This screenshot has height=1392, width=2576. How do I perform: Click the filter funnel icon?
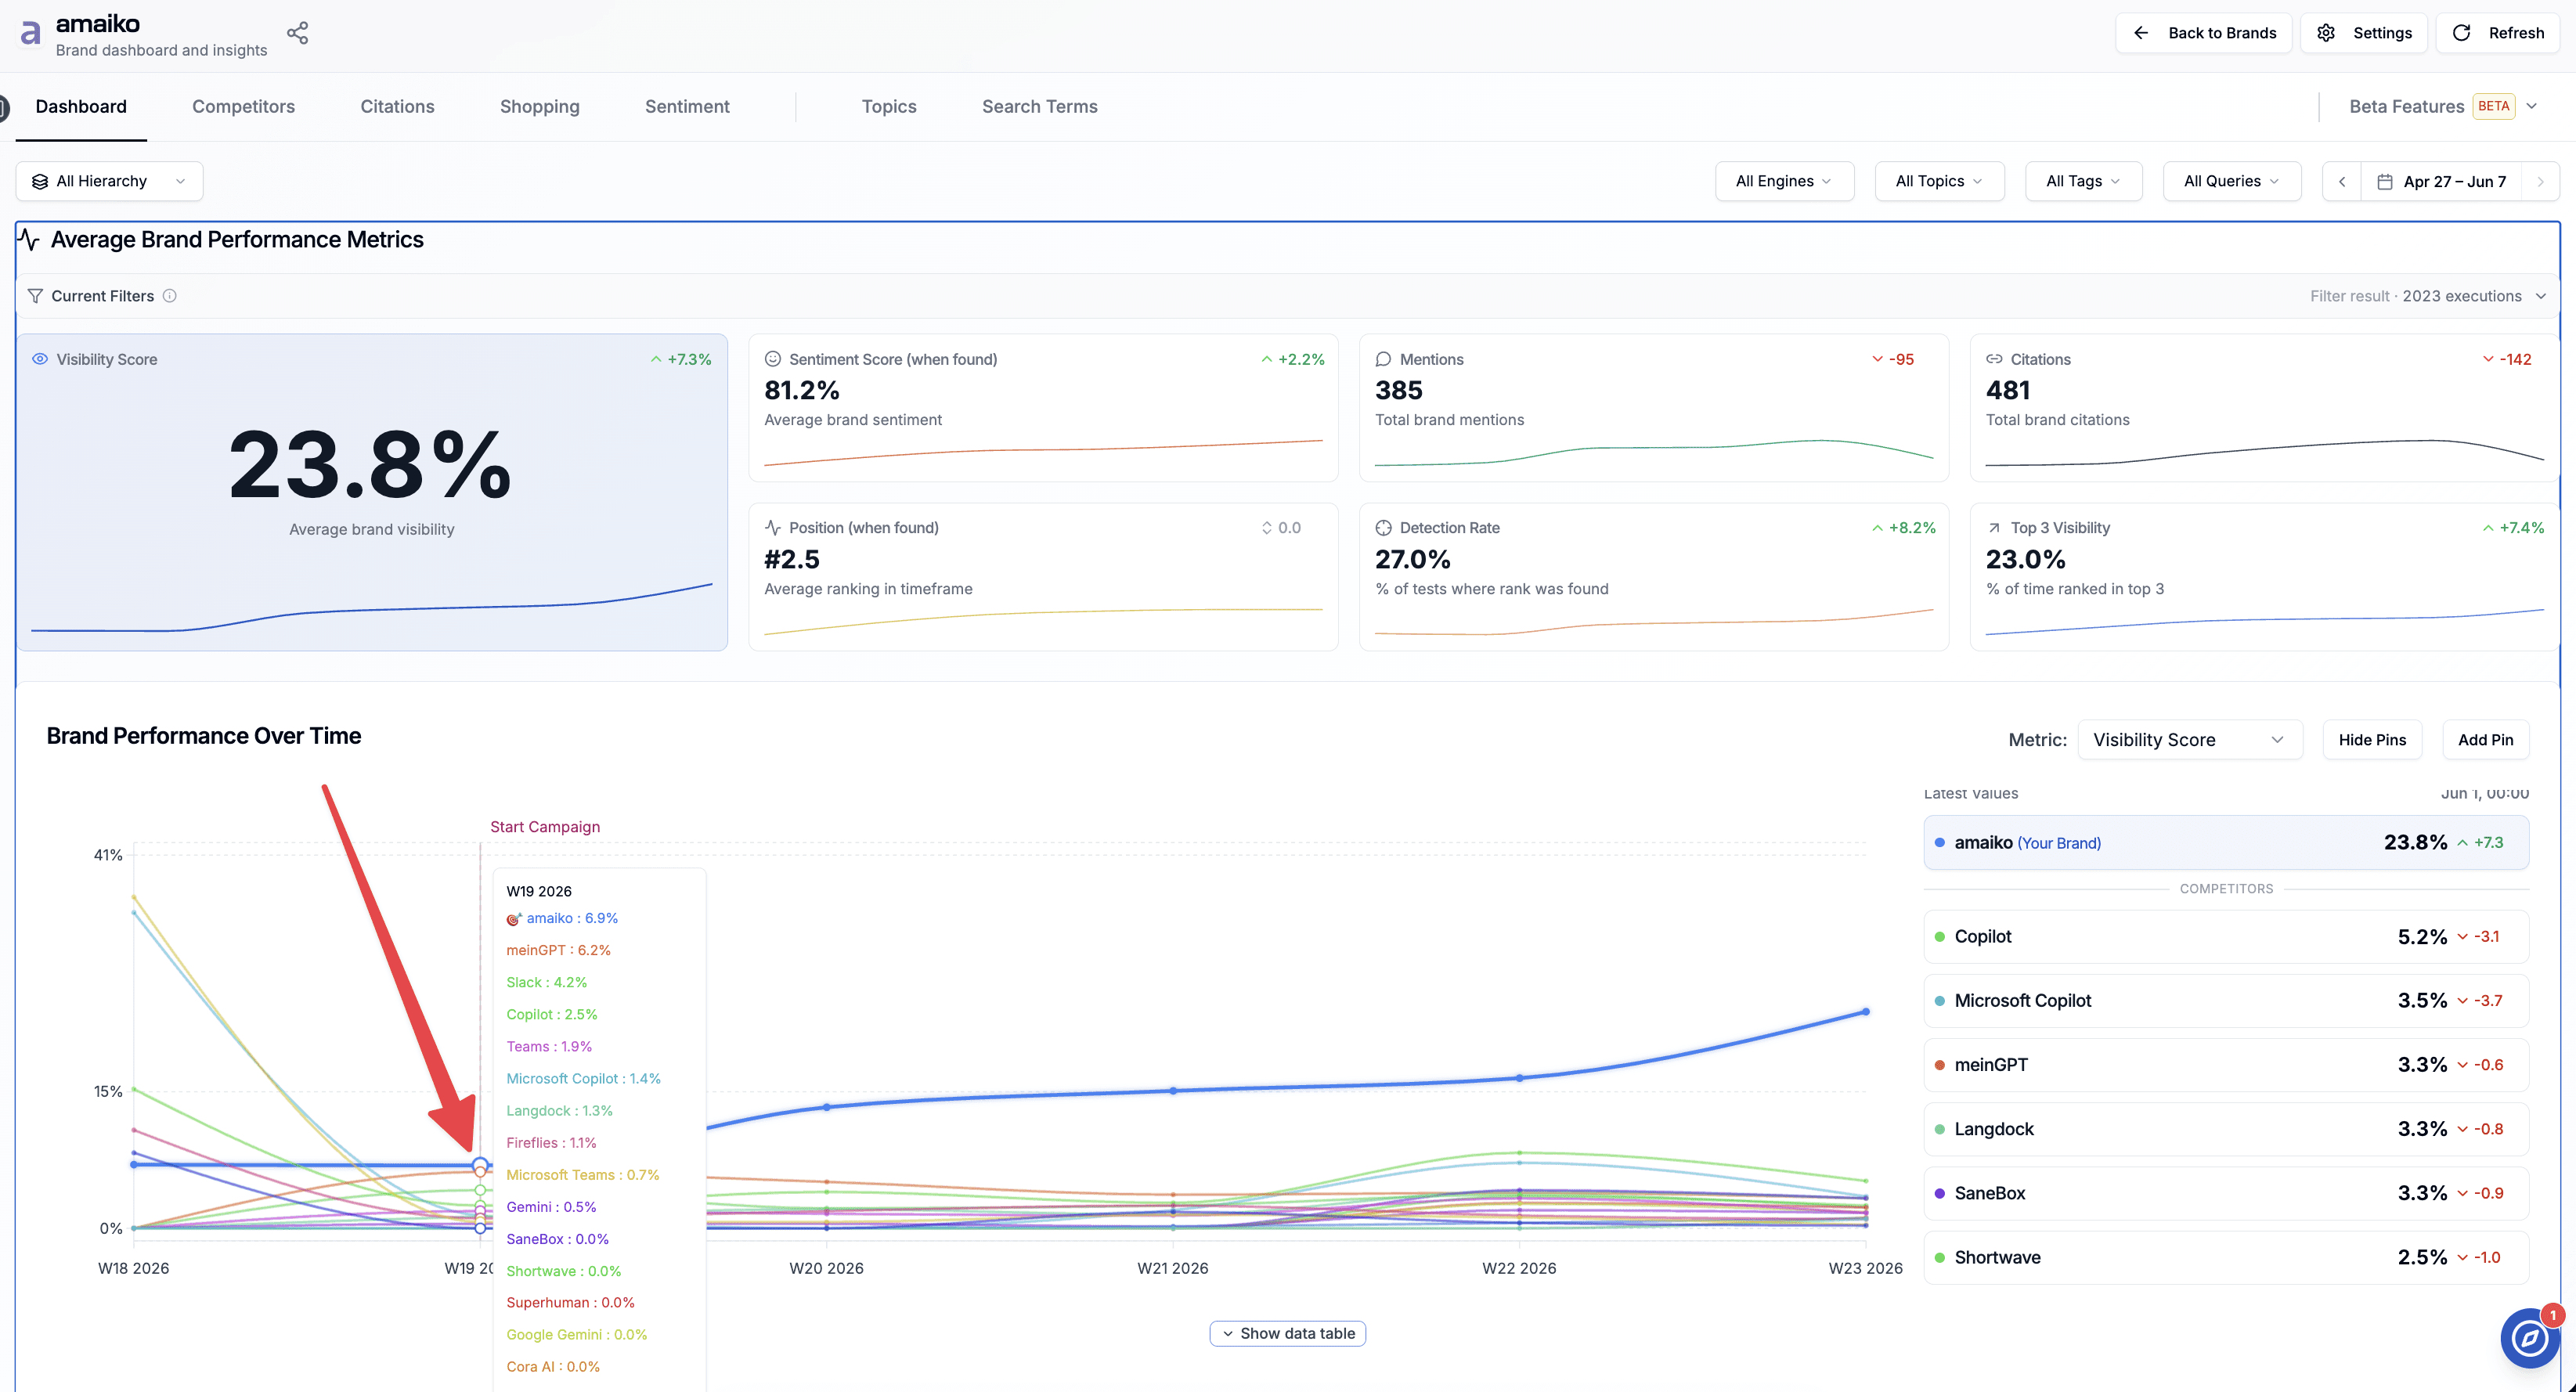[35, 296]
